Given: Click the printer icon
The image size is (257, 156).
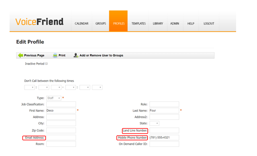Looking at the screenshot, I should [55, 55].
